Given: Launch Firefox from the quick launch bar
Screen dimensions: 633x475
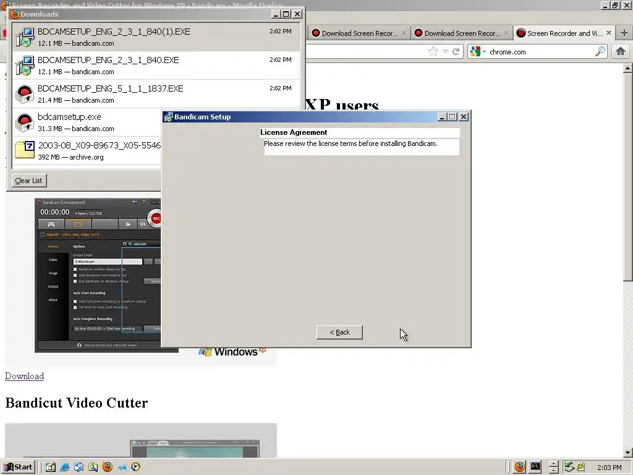Looking at the screenshot, I should pos(108,467).
